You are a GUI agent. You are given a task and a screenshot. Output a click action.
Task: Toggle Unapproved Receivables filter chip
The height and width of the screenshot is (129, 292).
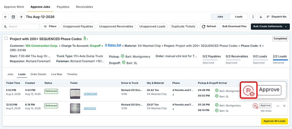[116, 27]
